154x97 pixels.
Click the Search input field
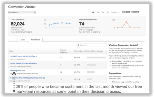point(92,45)
